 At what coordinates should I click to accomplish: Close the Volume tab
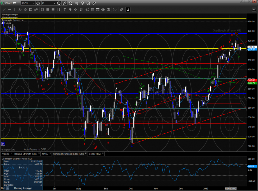click(11, 153)
